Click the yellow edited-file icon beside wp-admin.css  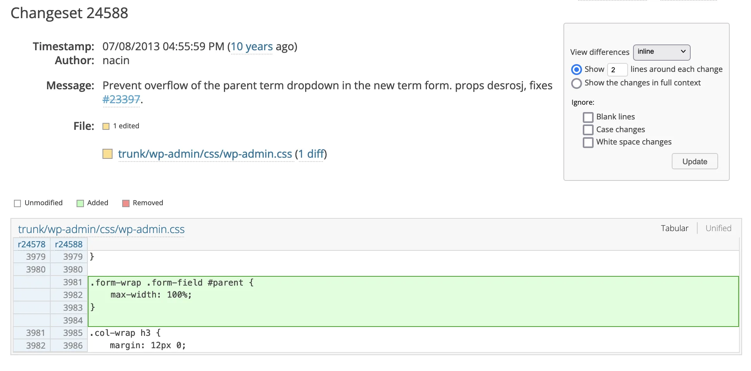click(108, 154)
